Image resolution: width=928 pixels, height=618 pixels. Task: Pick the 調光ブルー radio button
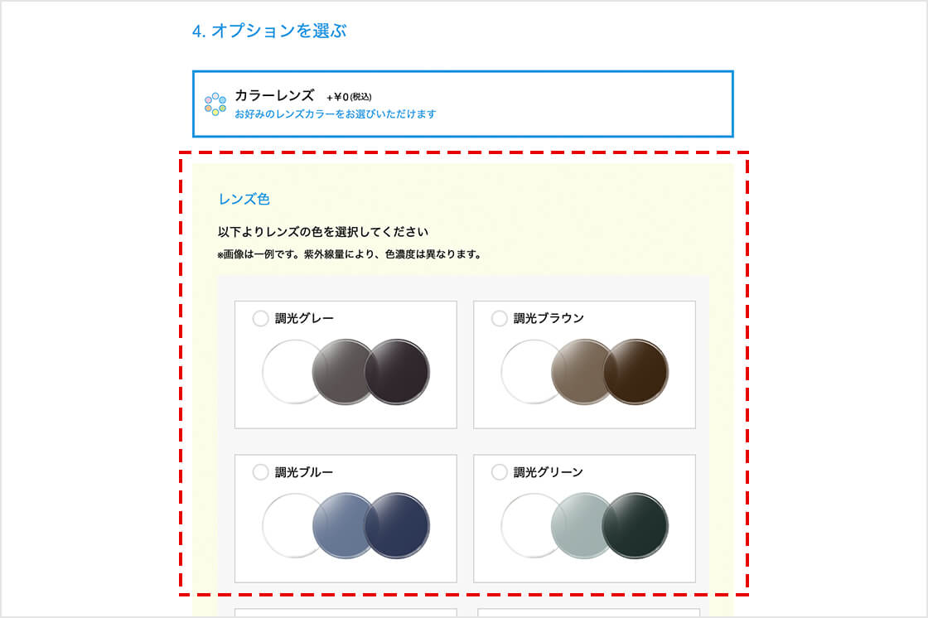pyautogui.click(x=260, y=472)
